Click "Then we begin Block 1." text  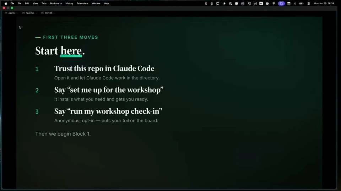pos(63,134)
